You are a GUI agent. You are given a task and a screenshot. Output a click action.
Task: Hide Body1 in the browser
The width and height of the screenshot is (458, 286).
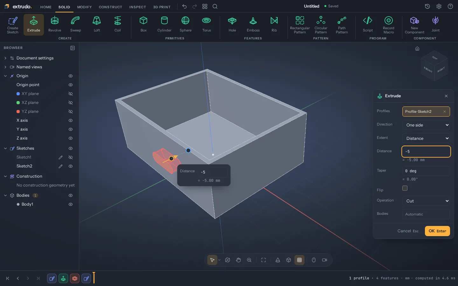pos(71,204)
